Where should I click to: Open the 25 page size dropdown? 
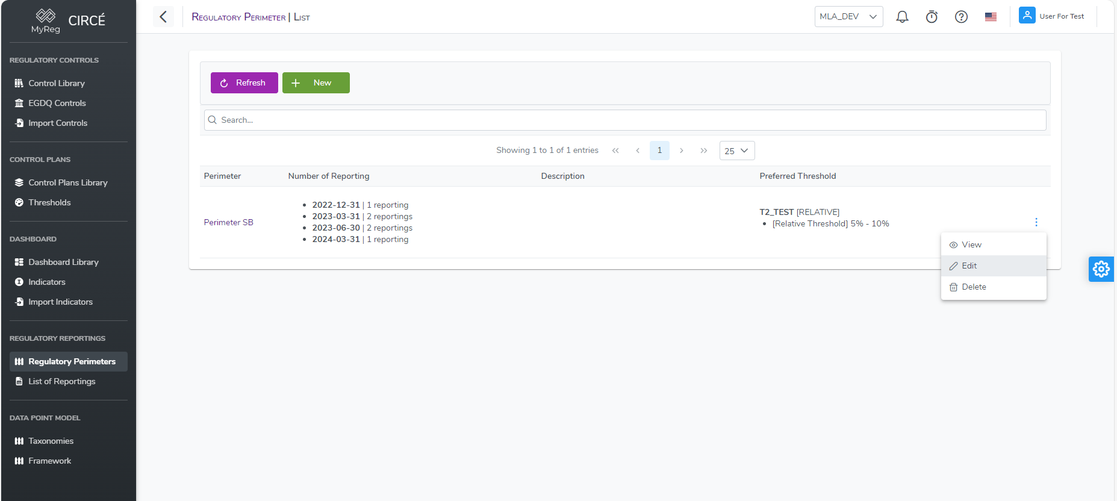point(736,151)
